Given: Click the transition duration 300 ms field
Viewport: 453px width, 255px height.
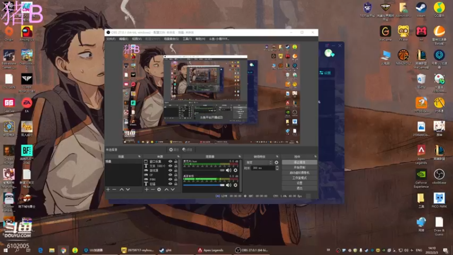Looking at the screenshot, I should point(263,168).
